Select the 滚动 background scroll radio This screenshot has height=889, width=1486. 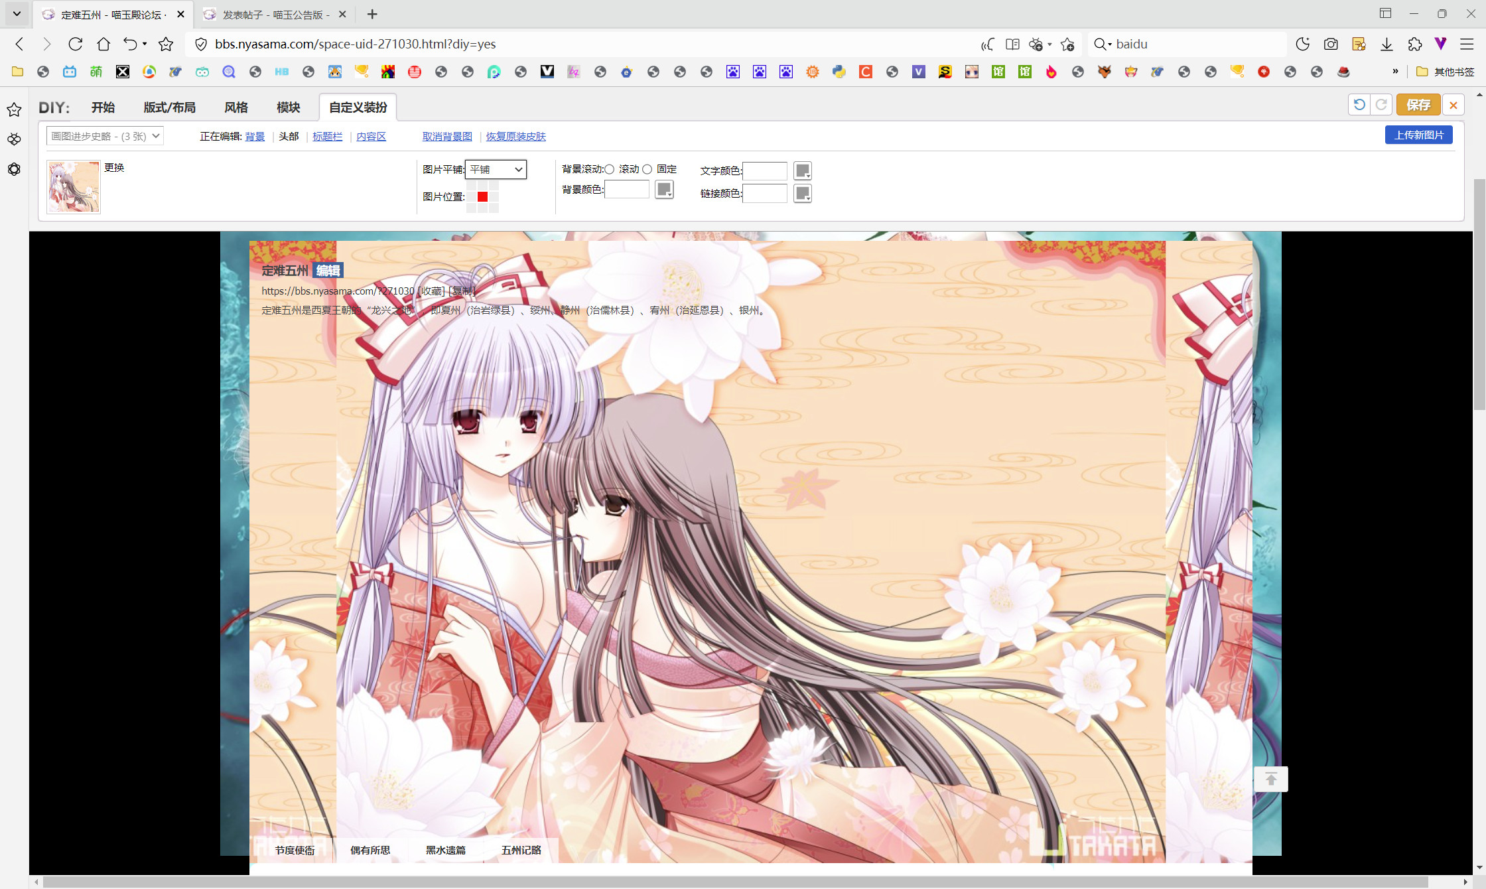coord(609,169)
